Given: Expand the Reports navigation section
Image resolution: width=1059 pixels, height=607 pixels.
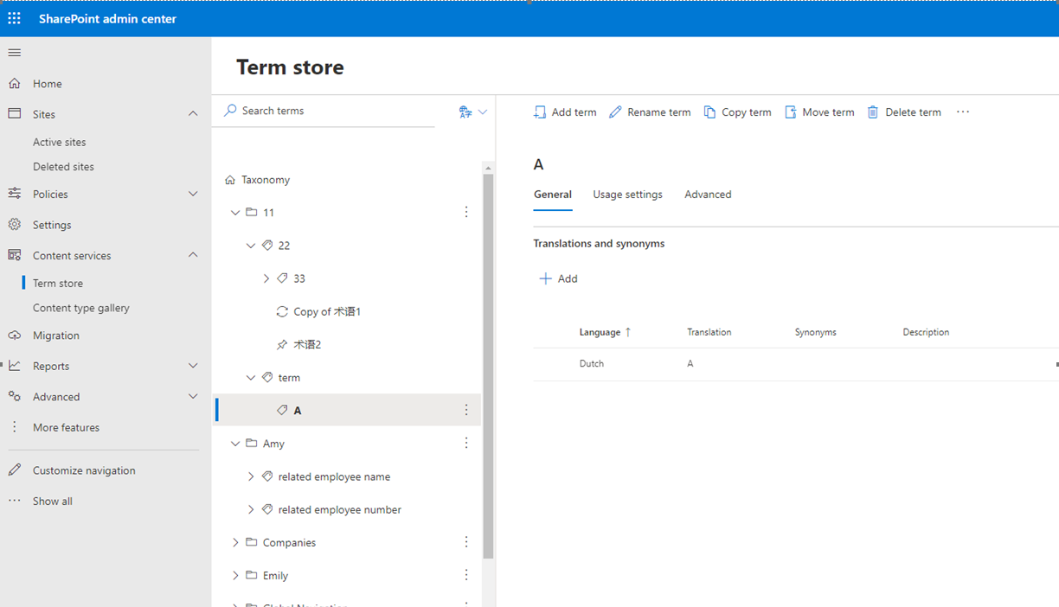Looking at the screenshot, I should tap(192, 365).
